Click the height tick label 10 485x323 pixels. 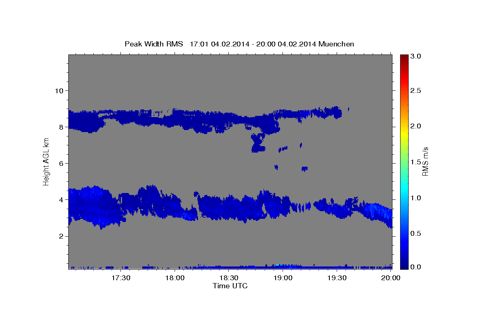coord(59,90)
